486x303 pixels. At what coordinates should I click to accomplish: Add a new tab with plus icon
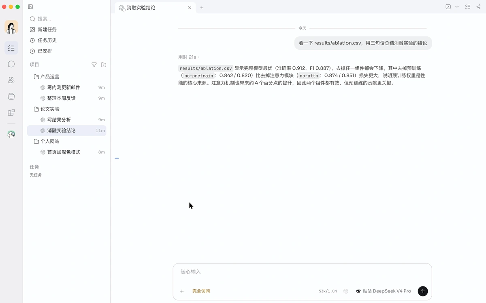click(202, 8)
